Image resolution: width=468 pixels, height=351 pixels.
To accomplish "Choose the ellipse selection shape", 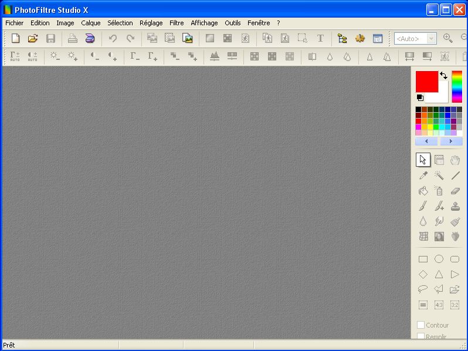I will (439, 259).
